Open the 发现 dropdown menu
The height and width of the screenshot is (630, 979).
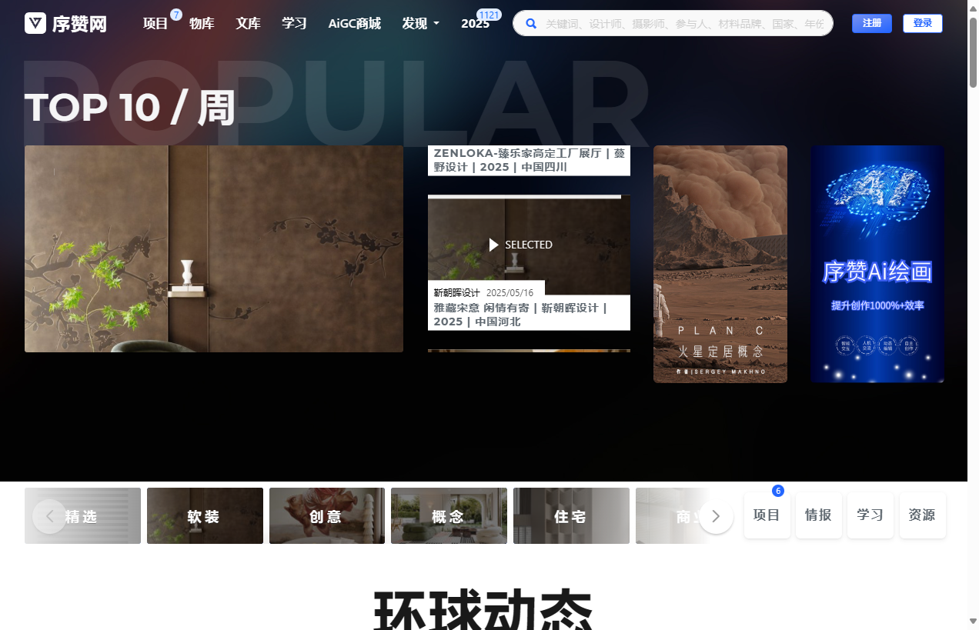pyautogui.click(x=420, y=23)
